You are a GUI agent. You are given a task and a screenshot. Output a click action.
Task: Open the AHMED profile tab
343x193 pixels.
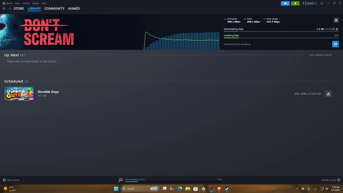(x=74, y=9)
